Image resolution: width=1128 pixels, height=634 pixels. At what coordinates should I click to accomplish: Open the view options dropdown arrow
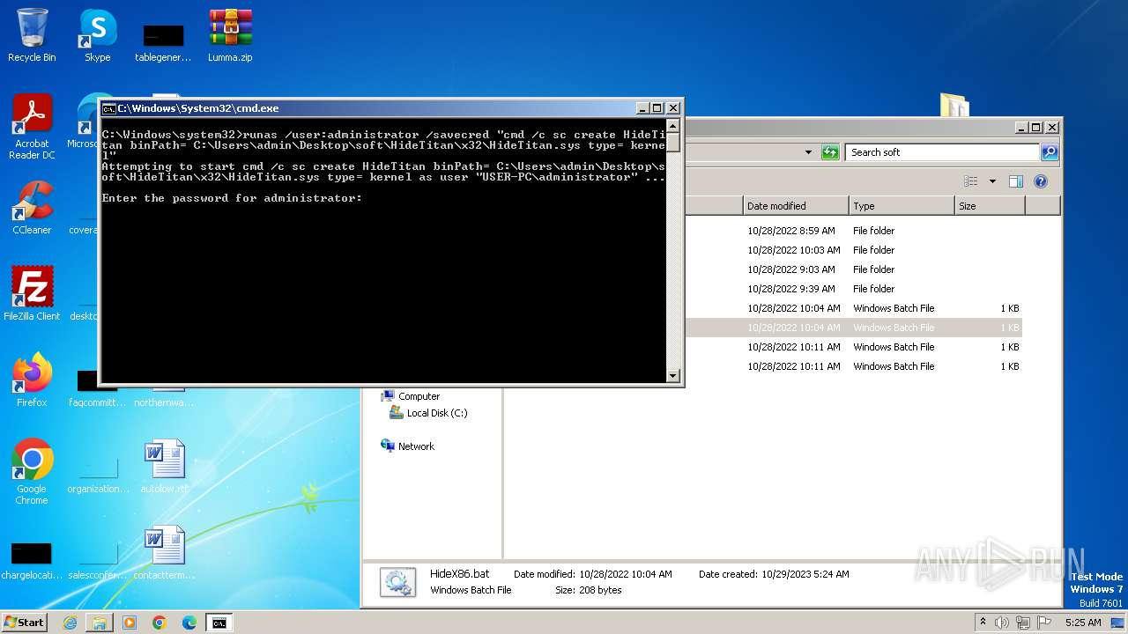pyautogui.click(x=992, y=181)
